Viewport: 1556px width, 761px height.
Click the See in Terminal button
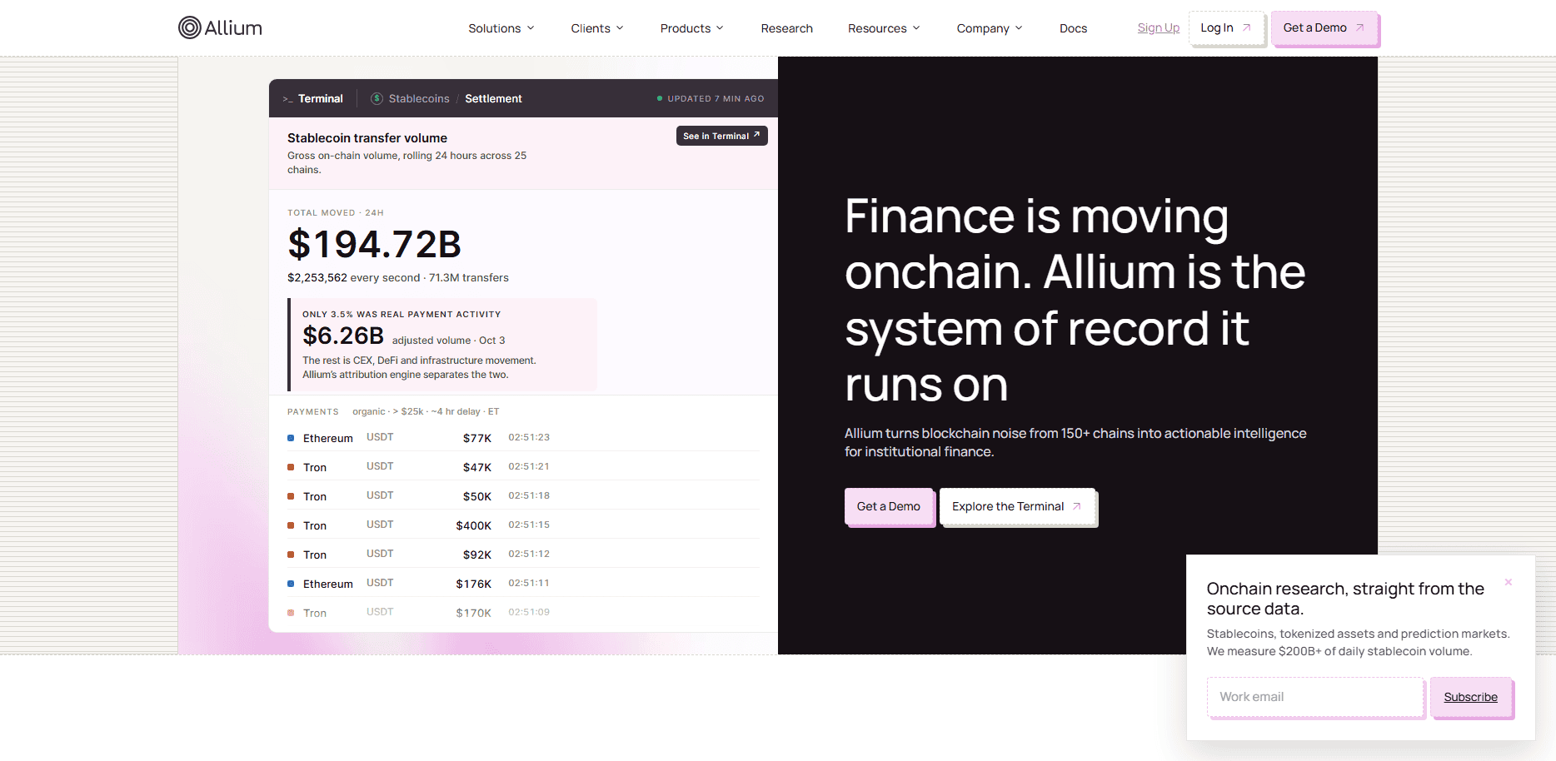tap(721, 136)
